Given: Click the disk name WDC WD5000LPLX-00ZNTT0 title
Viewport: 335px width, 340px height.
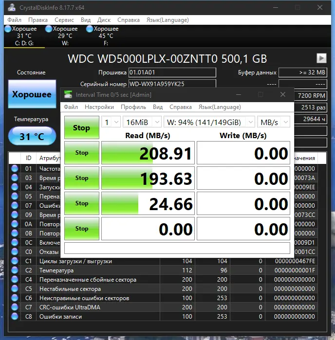Looking at the screenshot, I should pos(167,59).
